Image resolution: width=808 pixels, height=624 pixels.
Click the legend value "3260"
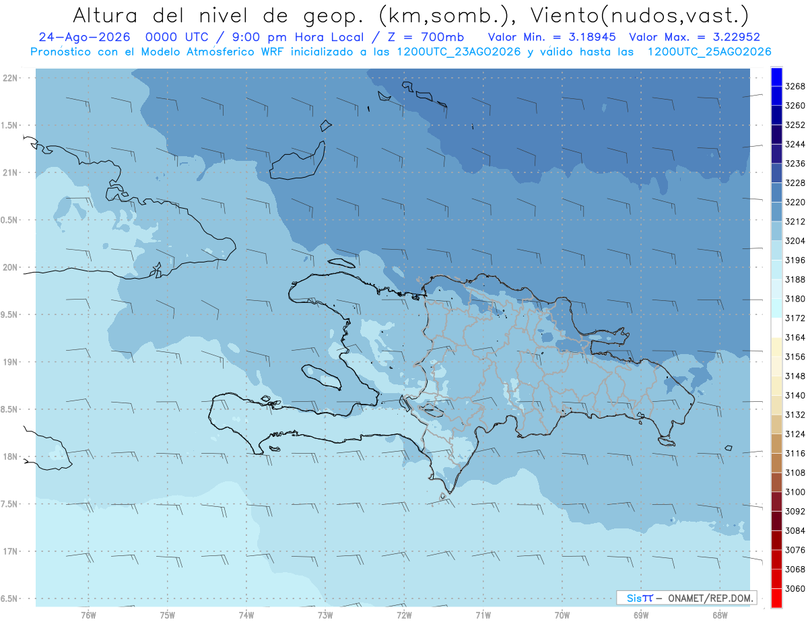tap(795, 106)
